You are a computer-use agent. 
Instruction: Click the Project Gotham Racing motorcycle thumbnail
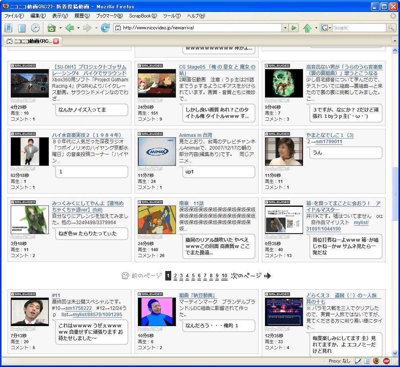tap(30, 83)
